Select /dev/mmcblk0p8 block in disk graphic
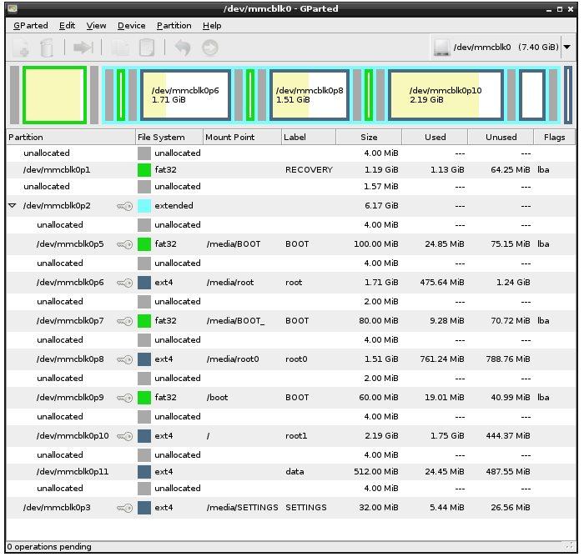The image size is (584, 557). 310,95
